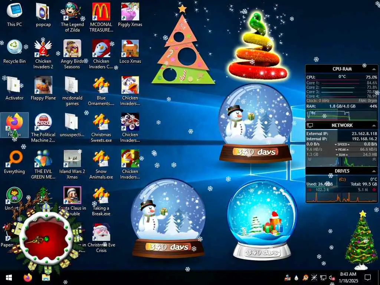This screenshot has width=380, height=285.
Task: Click the RAM 1.8 GB/4.0 GB reading
Action: 342,106
